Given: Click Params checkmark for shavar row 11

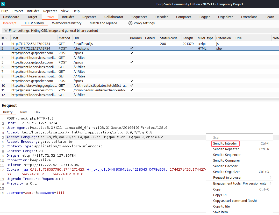Looking at the screenshot, I should click(132, 90).
